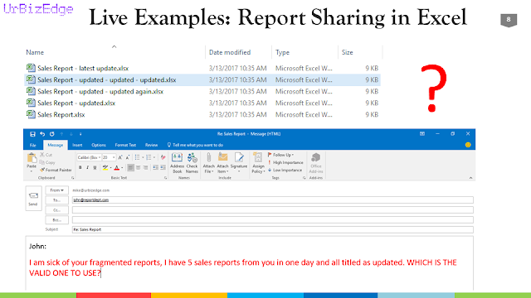Switch to the Insert tab
531x298 pixels.
point(77,145)
